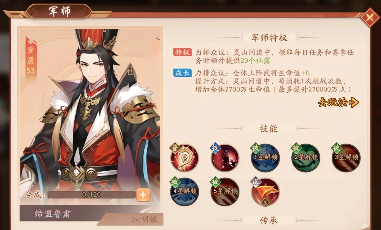
Task: View the 4星解锁 passive skill
Action: coord(185,191)
